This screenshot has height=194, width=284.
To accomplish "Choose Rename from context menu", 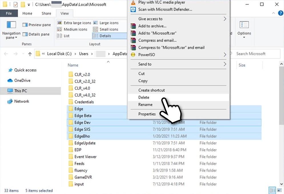I will (x=178, y=105).
